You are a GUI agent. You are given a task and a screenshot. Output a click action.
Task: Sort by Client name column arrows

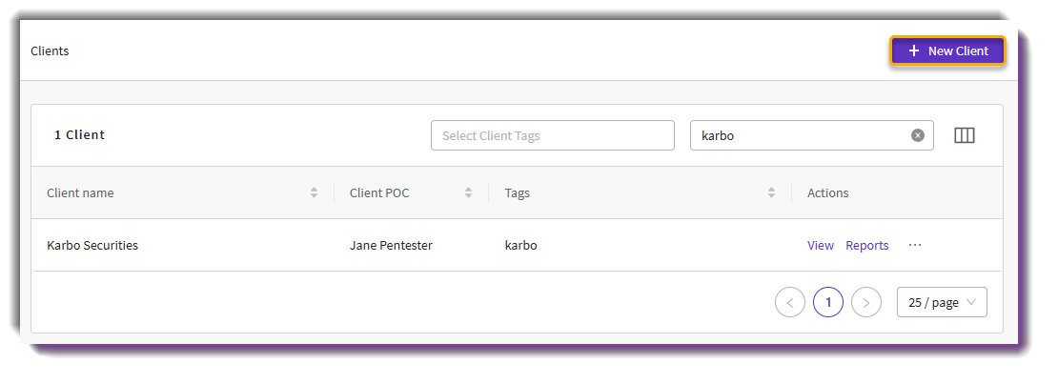[x=314, y=193]
